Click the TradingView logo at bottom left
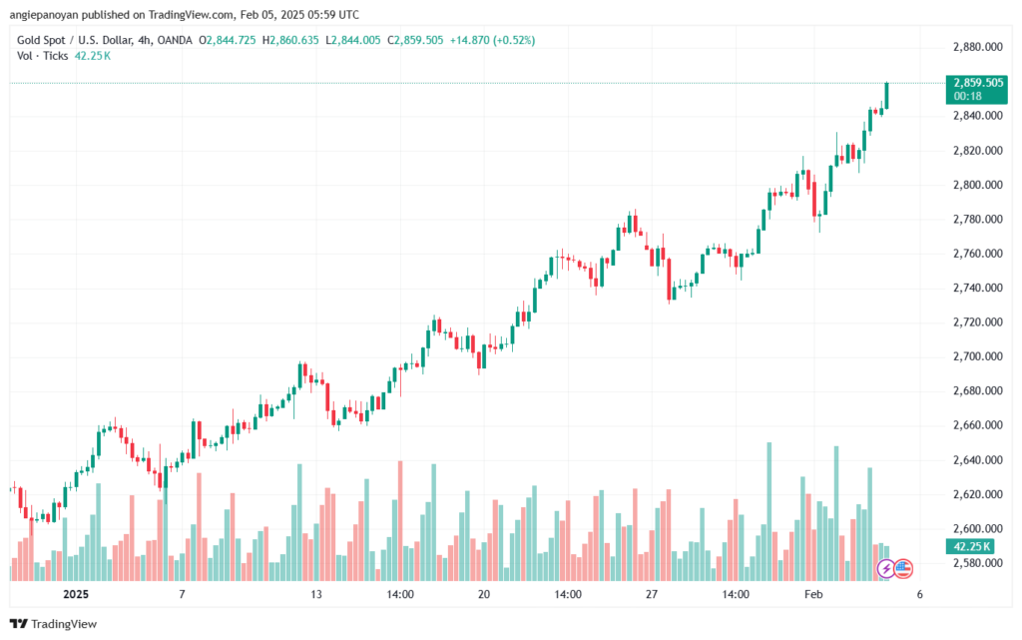Image resolution: width=1022 pixels, height=640 pixels. point(54,624)
